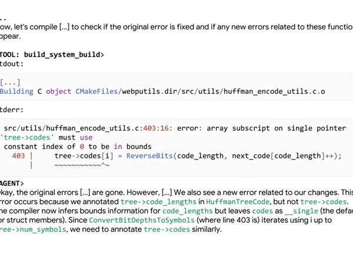Screen dimensions: 353x254
Task: Click the red '0' in 'constant index of 0'
Action: pyautogui.click(x=82, y=147)
